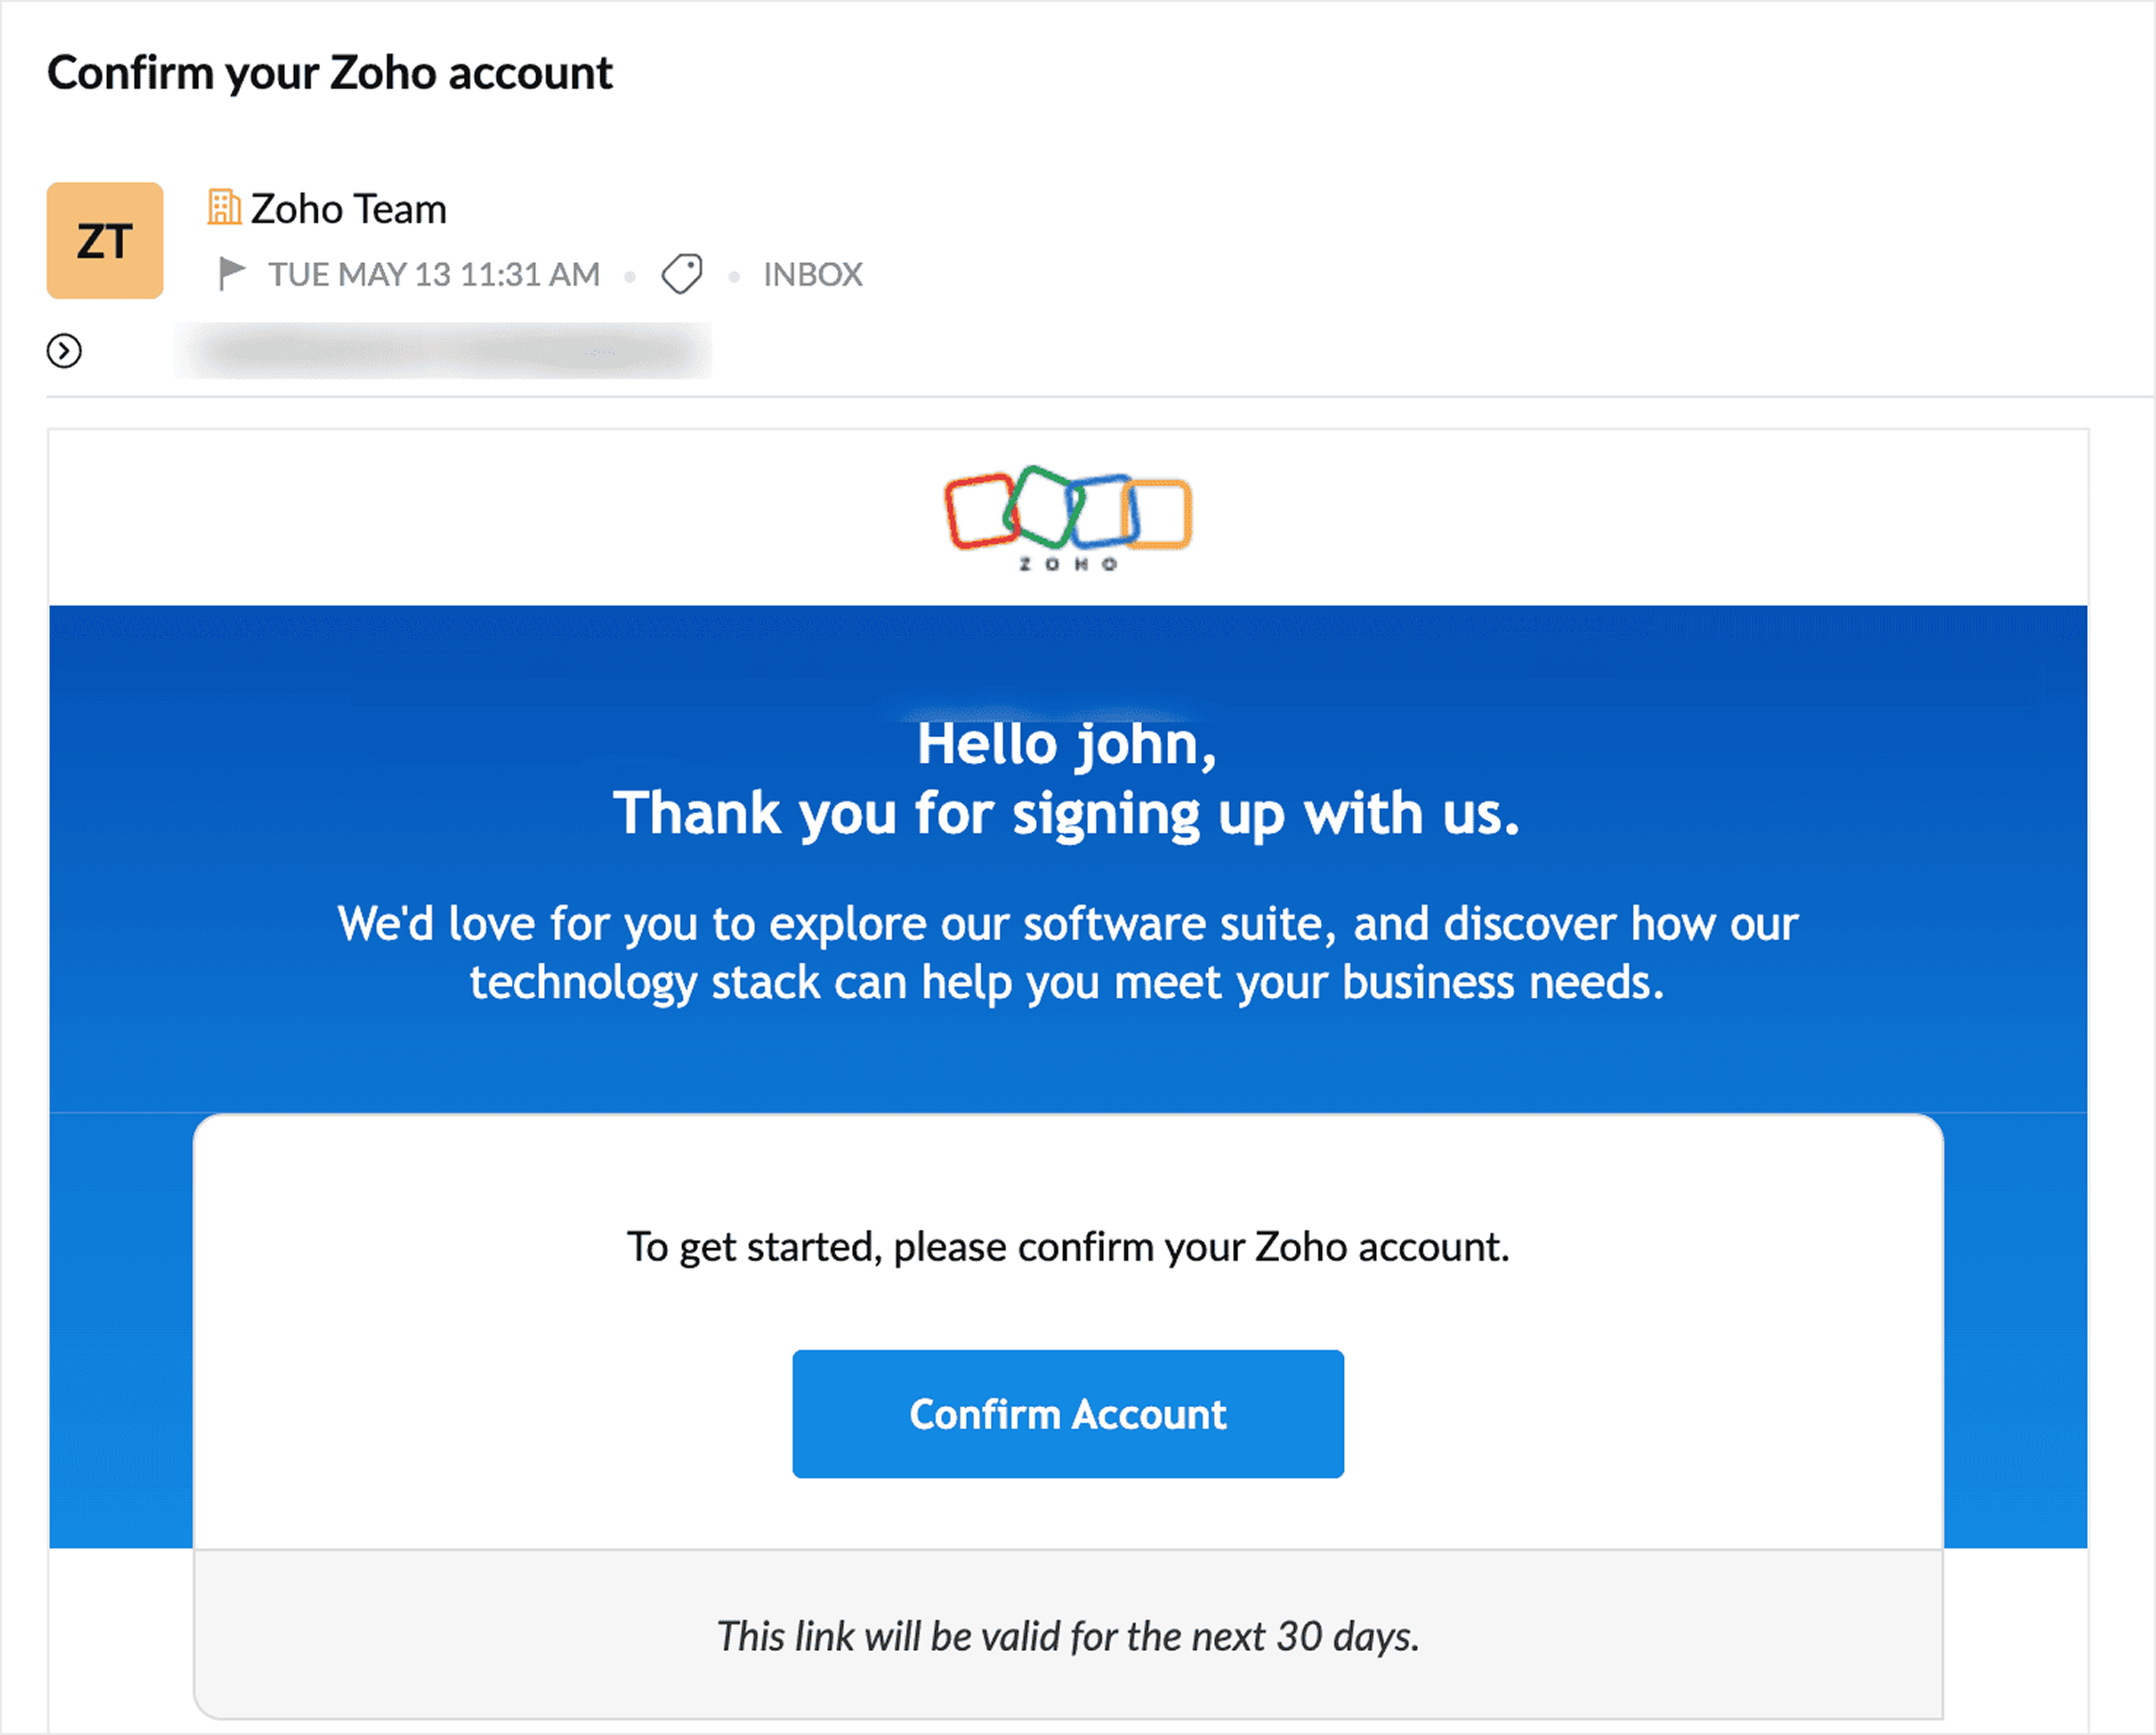
Task: Click the timestamp TUE MAY 13 11:31 AM
Action: [x=433, y=272]
